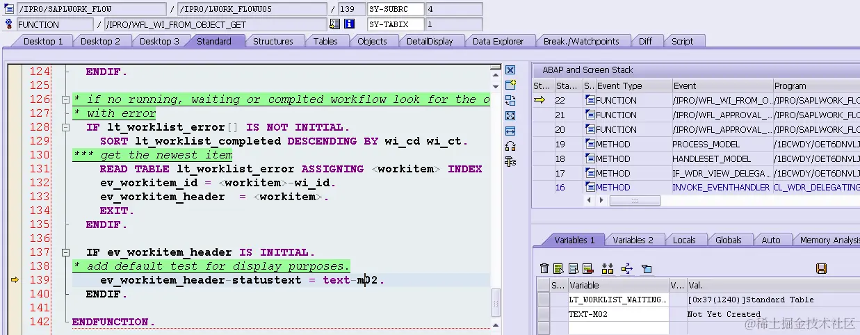
Task: Click navigate icon in stack row 19
Action: pyautogui.click(x=590, y=144)
